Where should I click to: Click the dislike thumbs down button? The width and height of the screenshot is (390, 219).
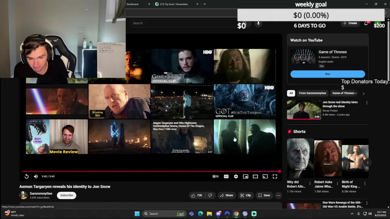(210, 195)
